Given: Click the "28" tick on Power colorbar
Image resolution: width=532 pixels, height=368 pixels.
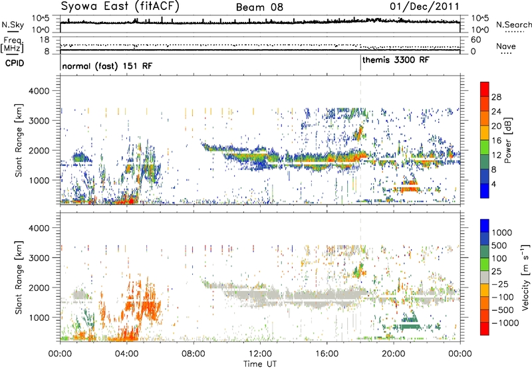Looking at the screenshot, I should pos(496,97).
